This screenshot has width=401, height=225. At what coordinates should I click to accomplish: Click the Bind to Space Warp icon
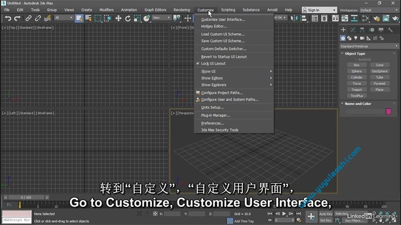pyautogui.click(x=47, y=18)
